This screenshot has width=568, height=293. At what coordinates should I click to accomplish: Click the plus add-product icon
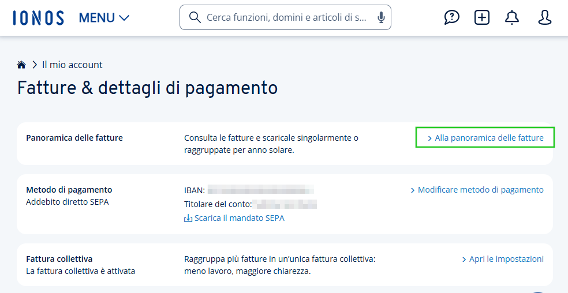pyautogui.click(x=482, y=17)
